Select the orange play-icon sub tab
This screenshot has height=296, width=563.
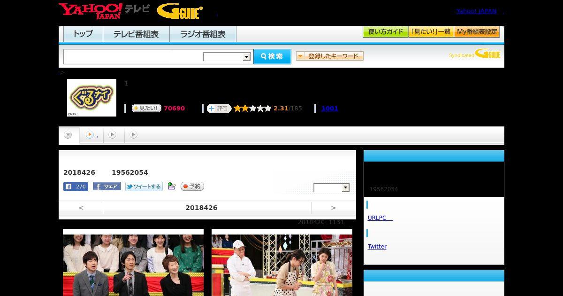coord(91,135)
